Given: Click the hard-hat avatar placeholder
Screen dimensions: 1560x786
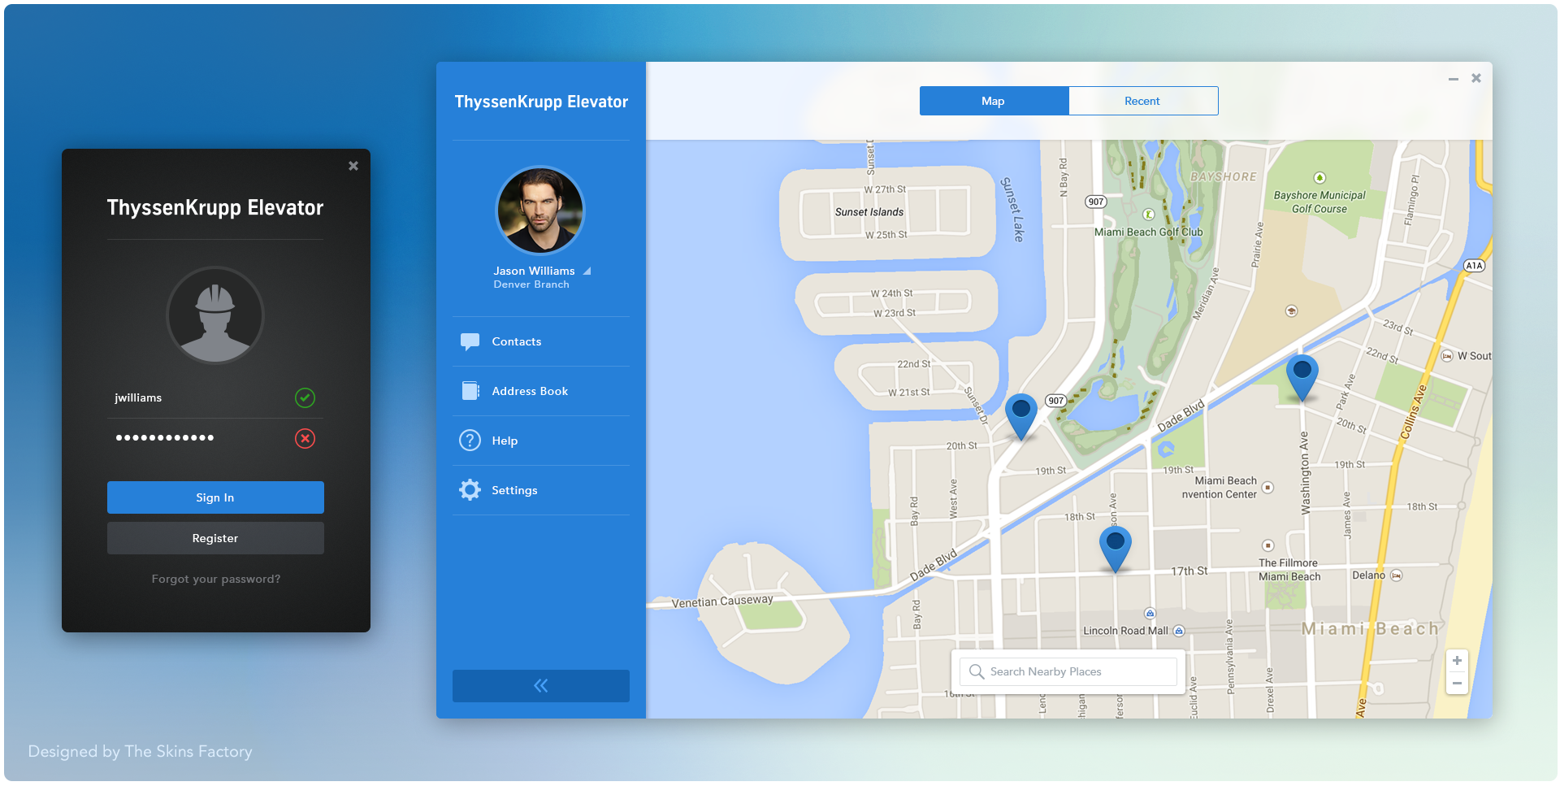Looking at the screenshot, I should coord(215,315).
